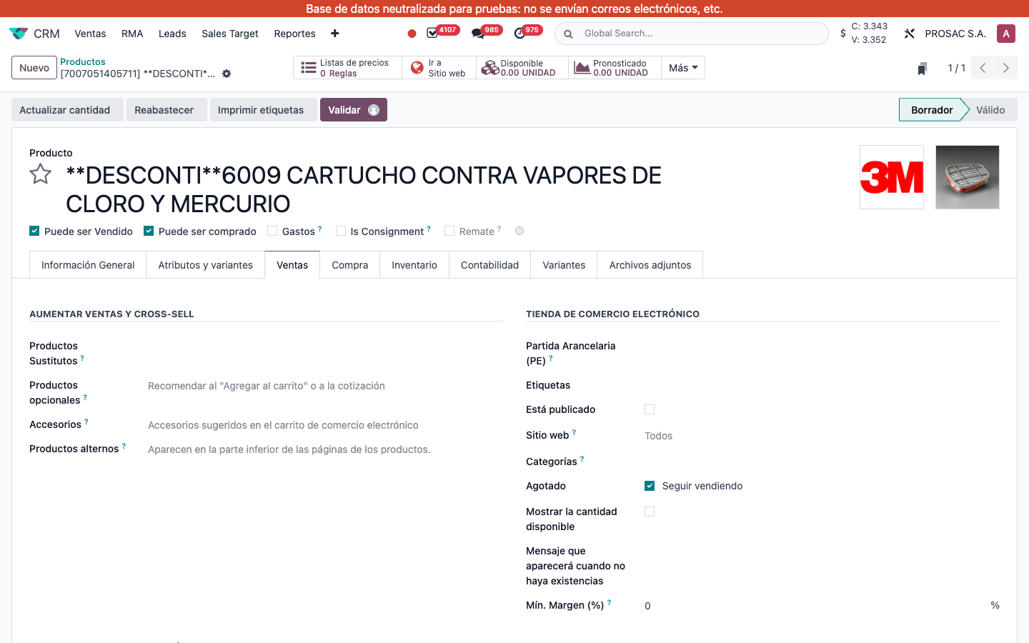Open the Reportes menu
Viewport: 1029px width, 643px height.
click(x=294, y=34)
